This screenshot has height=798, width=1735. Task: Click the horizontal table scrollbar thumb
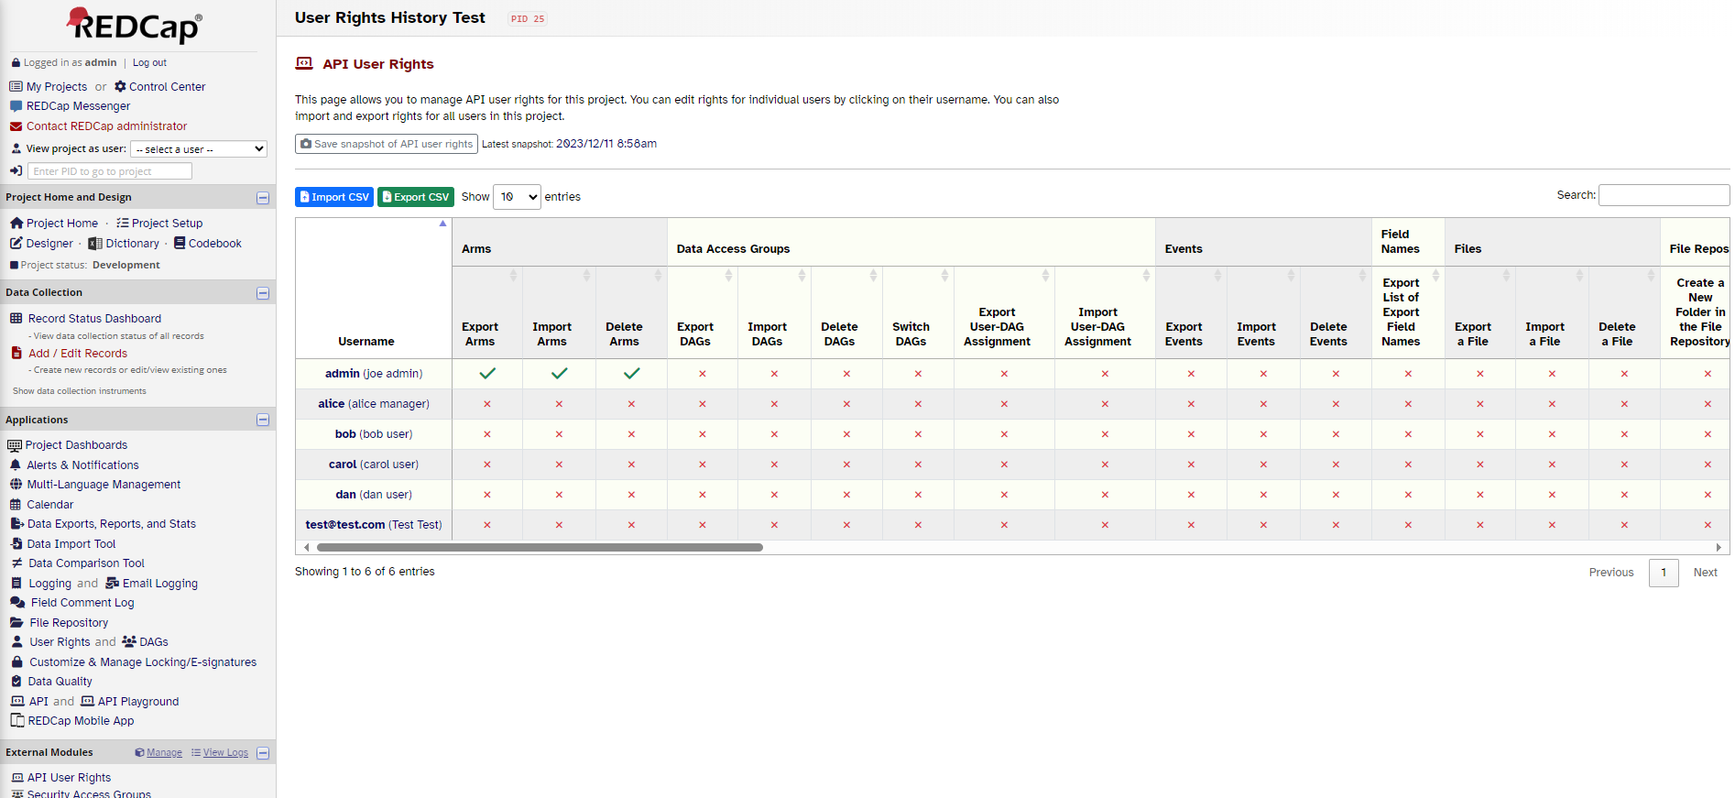pyautogui.click(x=540, y=548)
